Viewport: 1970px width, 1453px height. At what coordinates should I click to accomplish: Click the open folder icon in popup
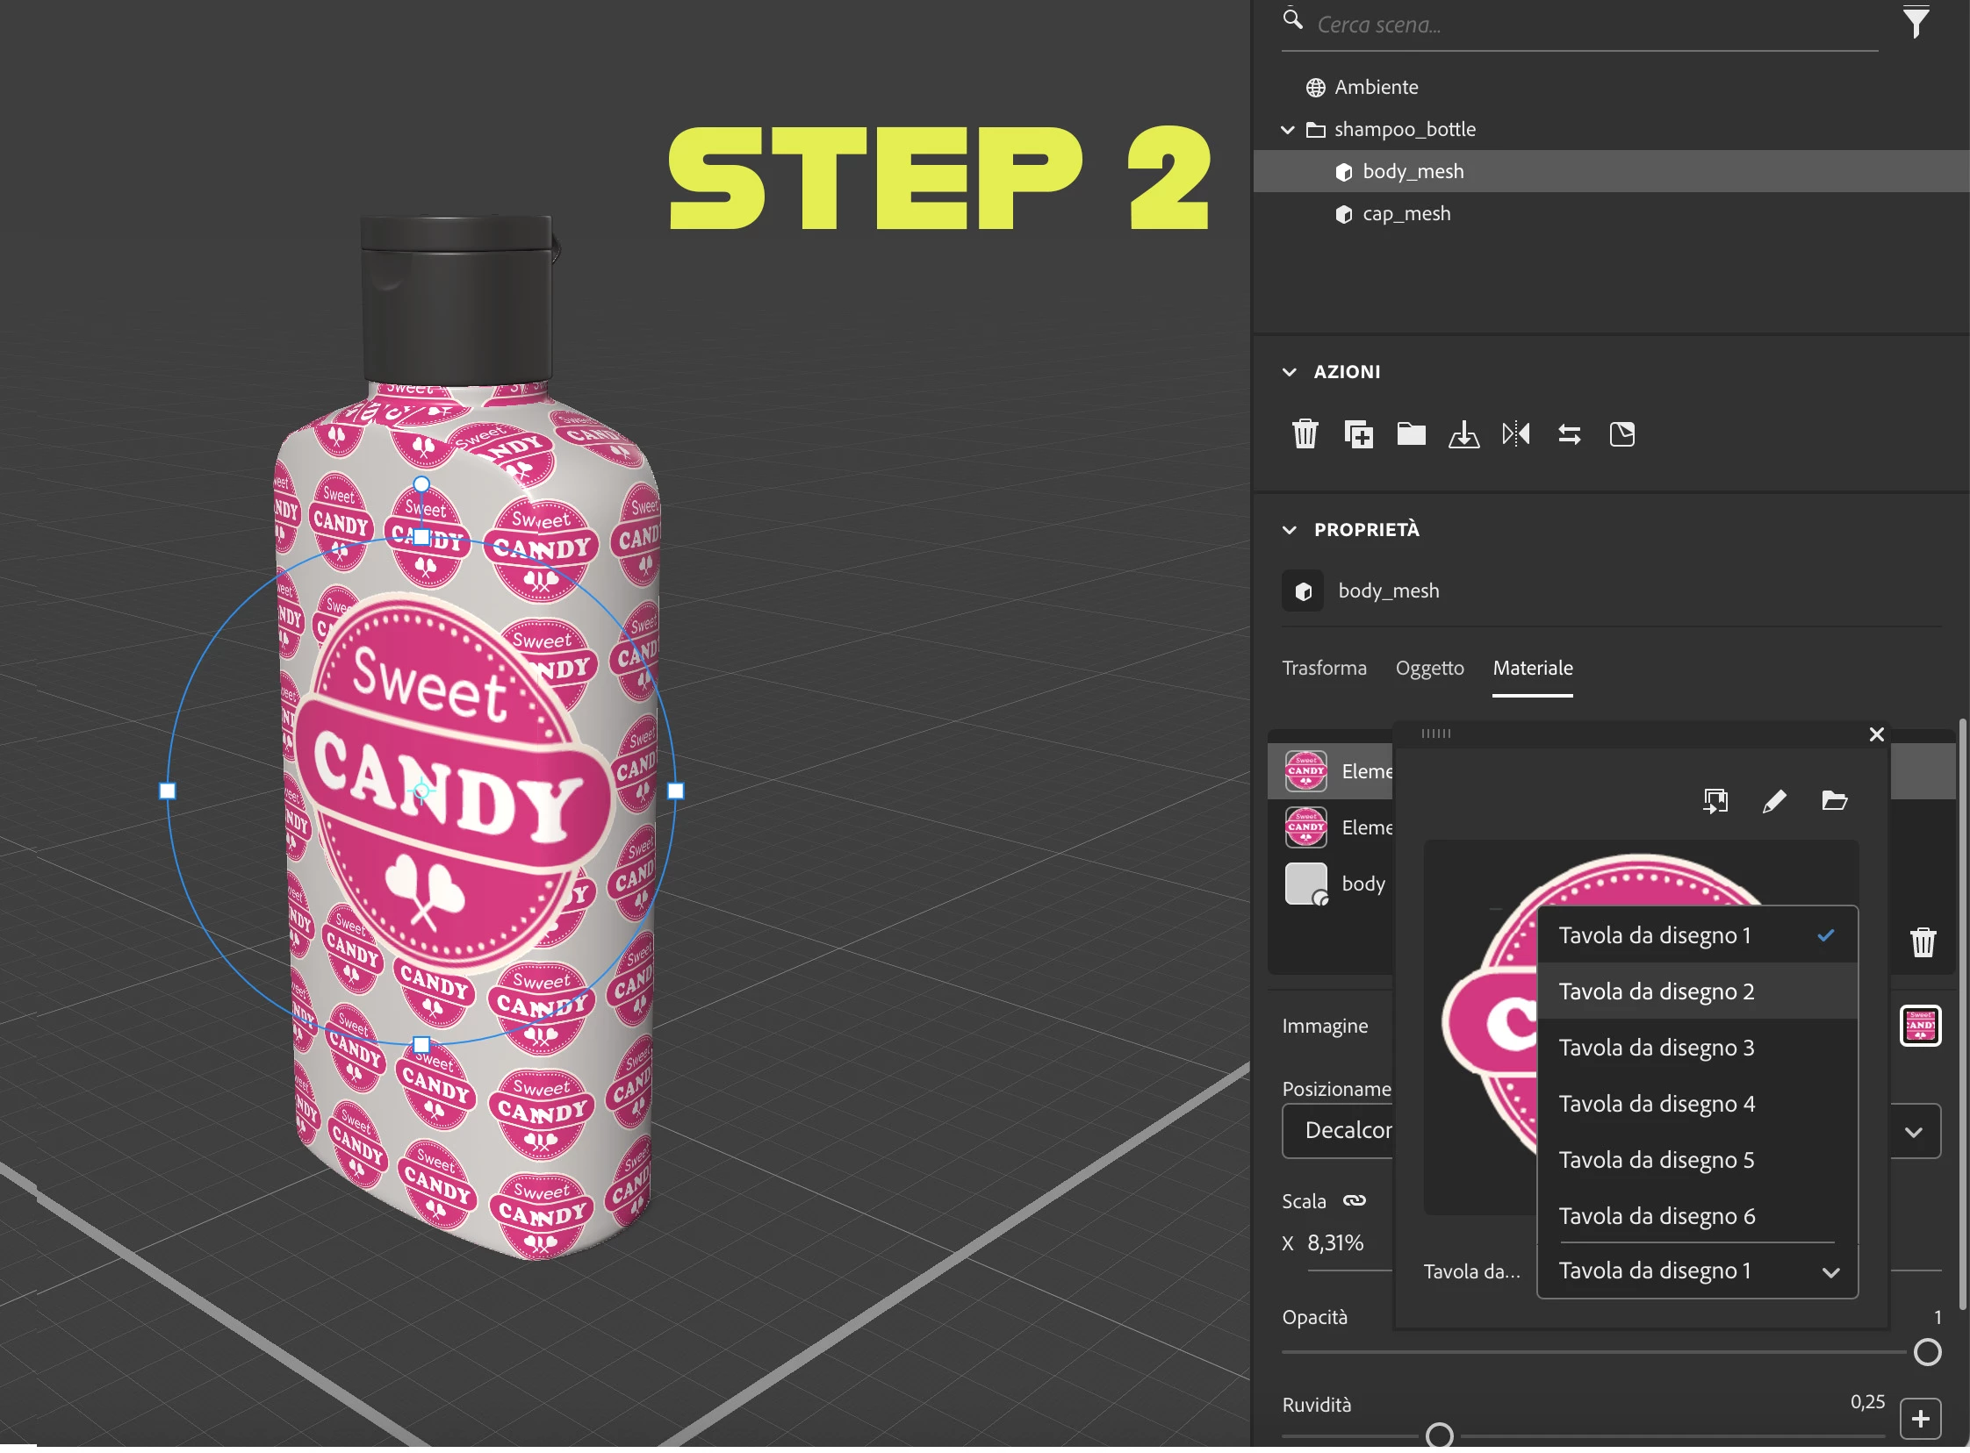[x=1834, y=802]
